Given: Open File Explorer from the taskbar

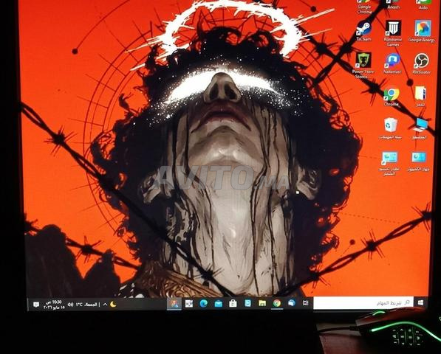Looking at the screenshot, I should click(x=262, y=303).
